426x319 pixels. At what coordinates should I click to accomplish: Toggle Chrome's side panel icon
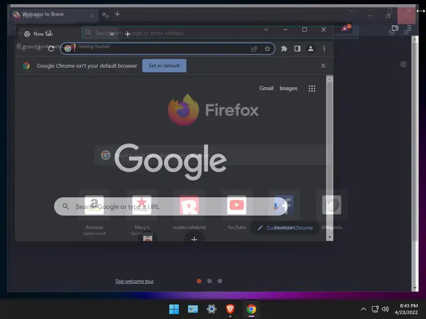coord(297,49)
